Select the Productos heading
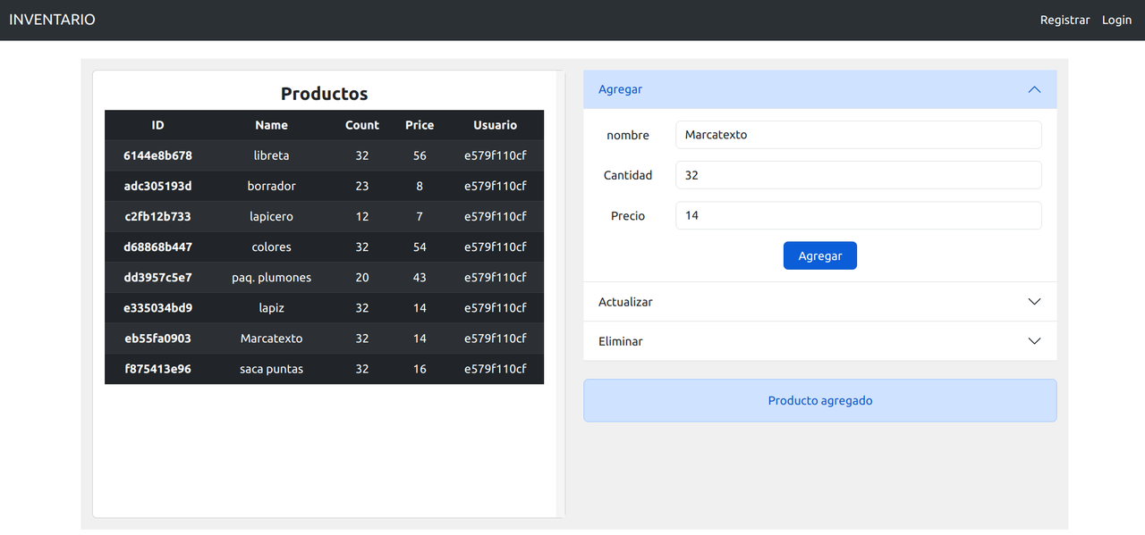The width and height of the screenshot is (1145, 535). coord(324,94)
